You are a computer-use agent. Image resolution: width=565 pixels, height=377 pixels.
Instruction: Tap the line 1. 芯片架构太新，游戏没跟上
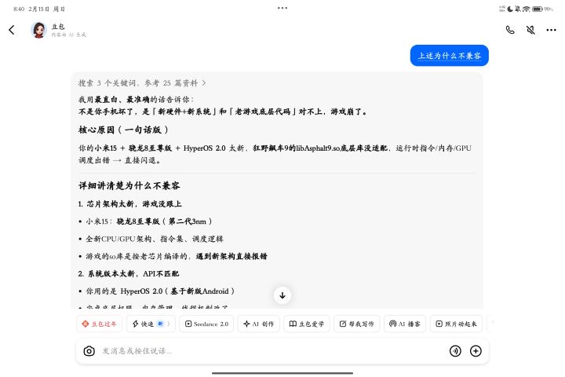(129, 204)
